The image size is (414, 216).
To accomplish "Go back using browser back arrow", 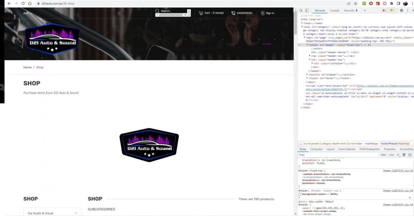I will (9, 3).
